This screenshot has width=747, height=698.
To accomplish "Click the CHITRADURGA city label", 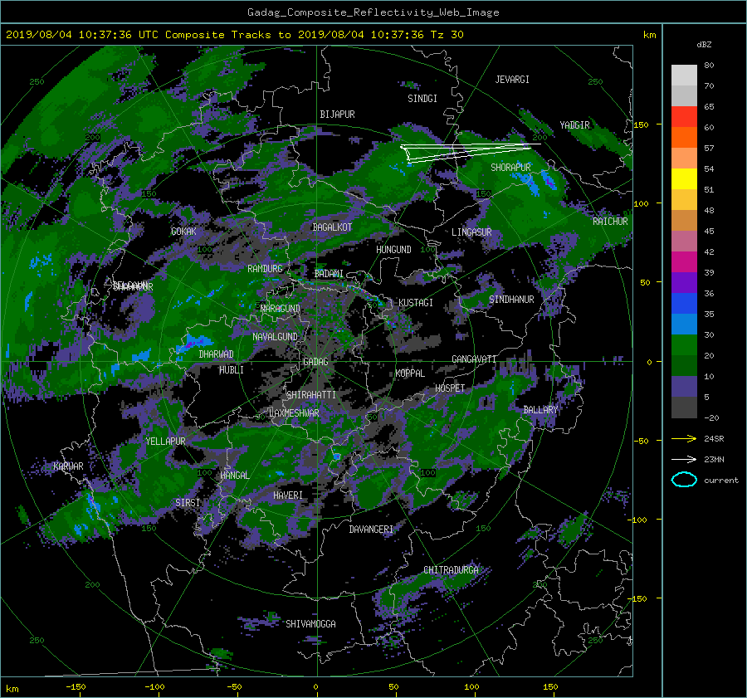I will (x=451, y=570).
